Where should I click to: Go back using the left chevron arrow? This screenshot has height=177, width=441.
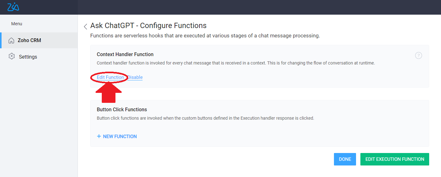(86, 26)
